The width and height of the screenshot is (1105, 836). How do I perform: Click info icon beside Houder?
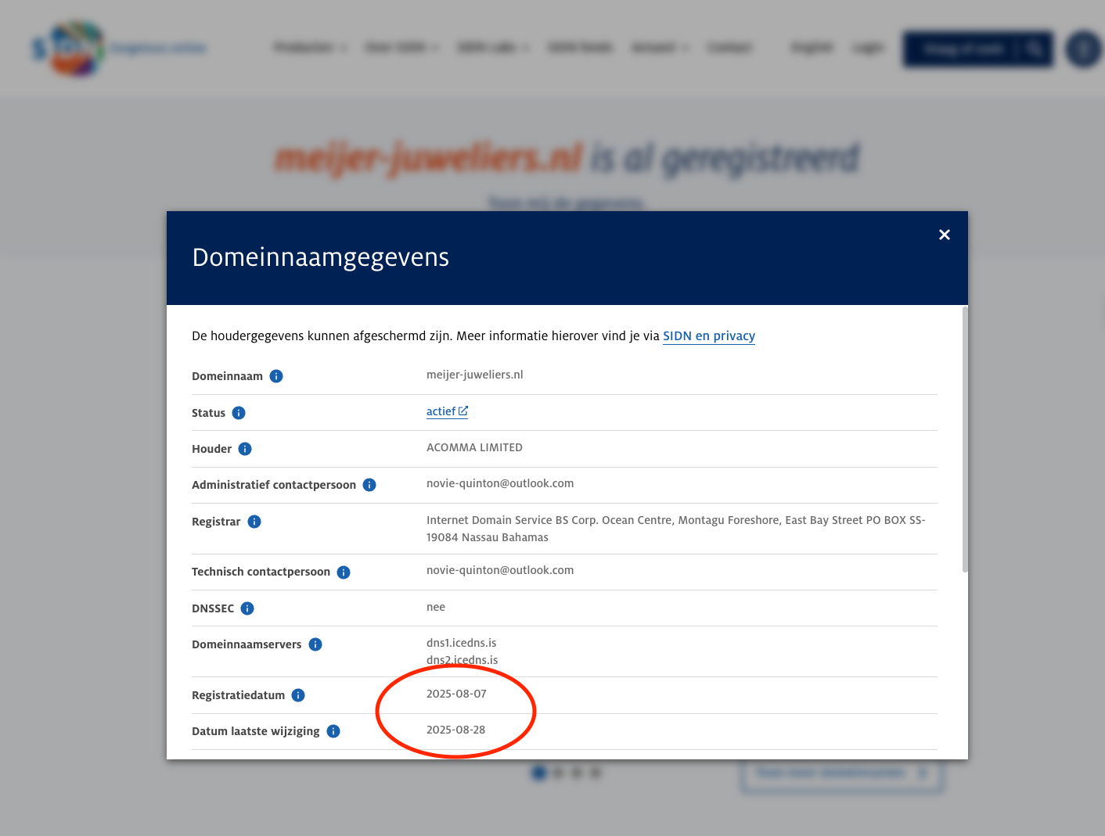245,449
